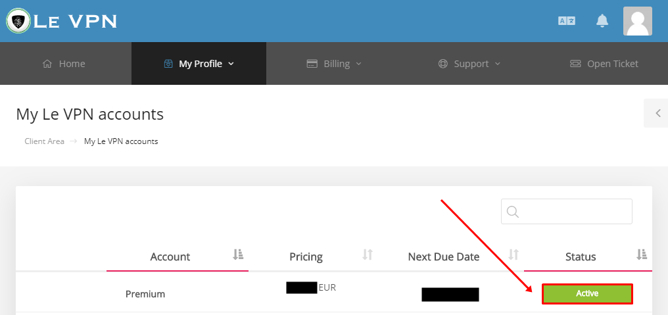Open the user avatar menu
The height and width of the screenshot is (315, 668).
pyautogui.click(x=637, y=21)
